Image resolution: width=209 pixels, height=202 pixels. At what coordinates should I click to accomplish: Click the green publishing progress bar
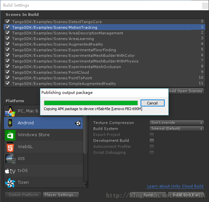pyautogui.click(x=91, y=103)
